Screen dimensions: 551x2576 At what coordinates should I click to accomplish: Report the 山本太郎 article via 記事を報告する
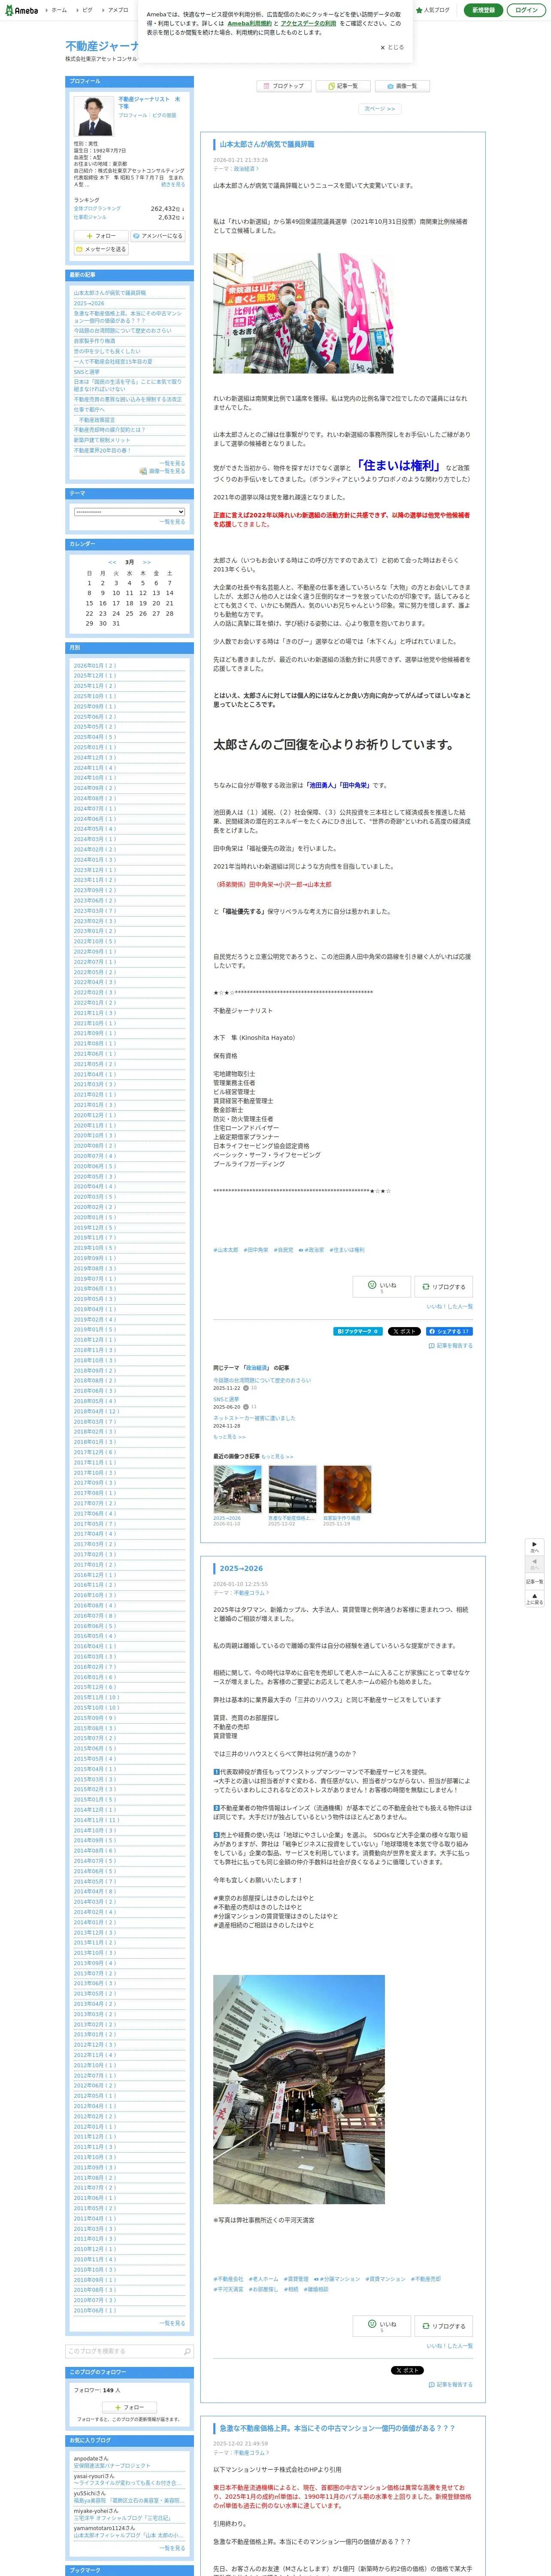(451, 1345)
